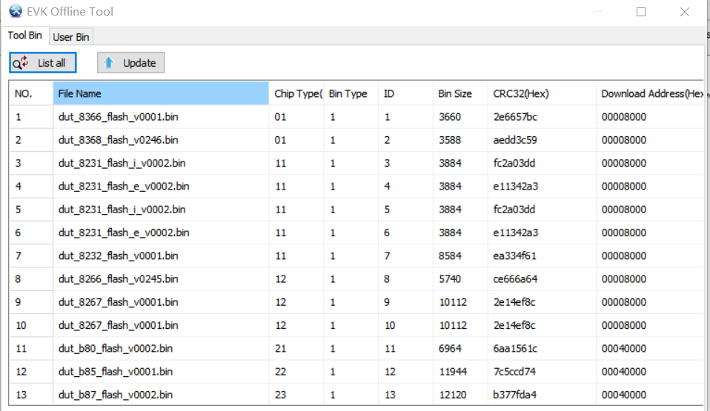Image resolution: width=710 pixels, height=411 pixels.
Task: Switch to the Tool Bin tab
Action: pyautogui.click(x=25, y=36)
